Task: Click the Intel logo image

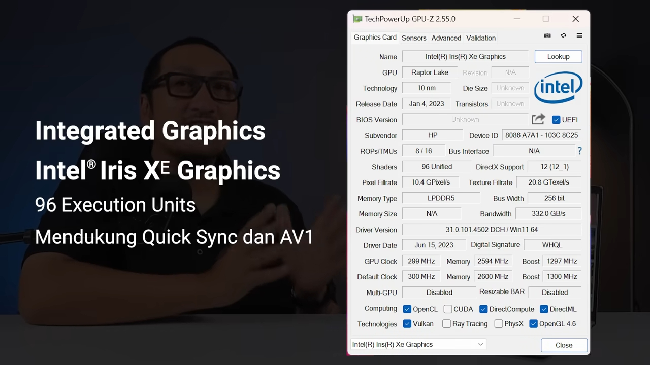Action: (558, 88)
